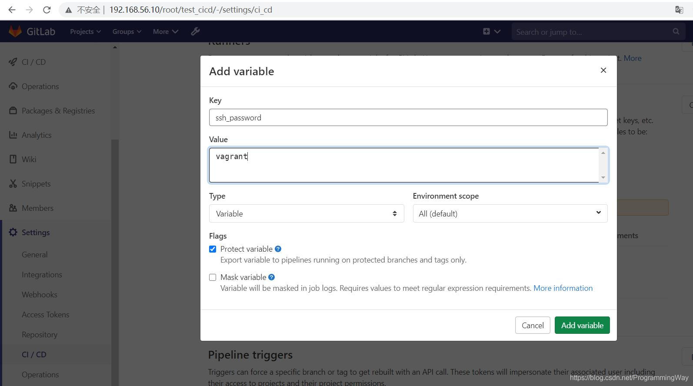Click the search magnifier icon
The image size is (693, 386).
[x=676, y=31]
